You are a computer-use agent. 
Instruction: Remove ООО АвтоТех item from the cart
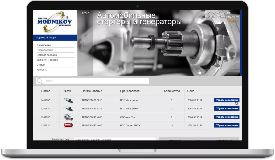[x=227, y=117]
